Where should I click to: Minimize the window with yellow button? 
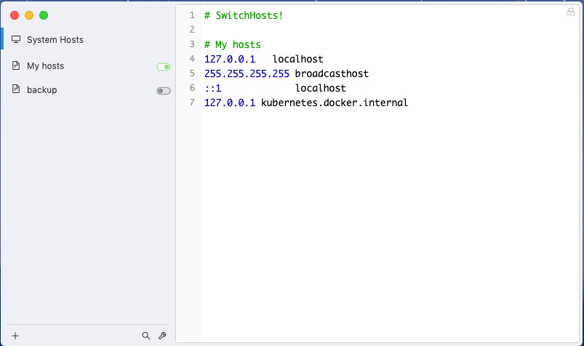29,15
